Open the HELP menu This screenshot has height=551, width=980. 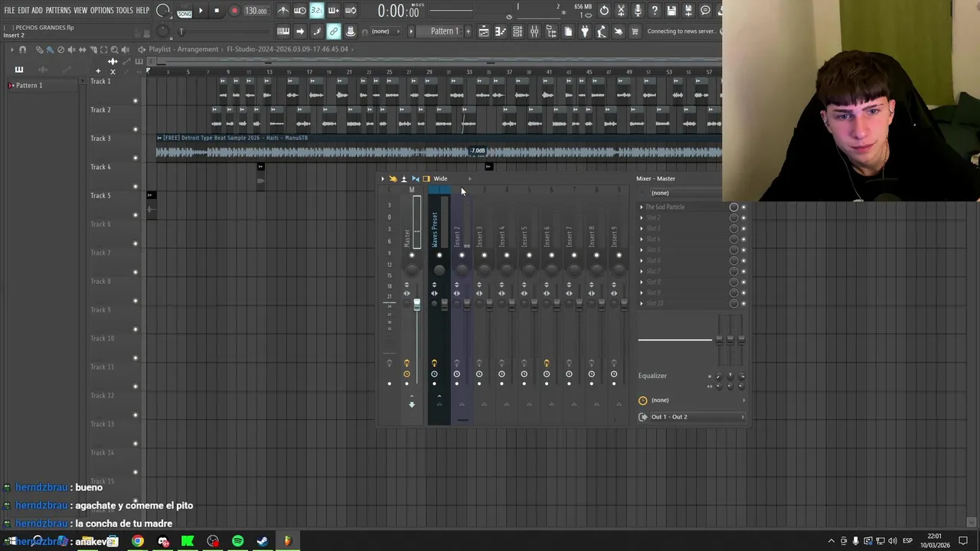coord(143,11)
